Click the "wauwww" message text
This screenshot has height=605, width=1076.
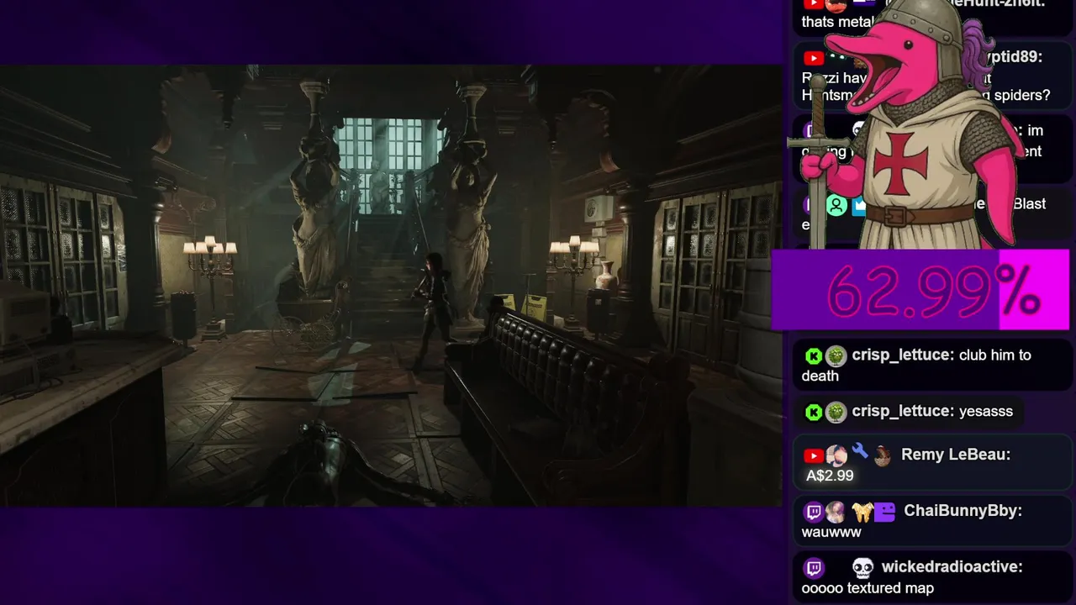pos(831,533)
